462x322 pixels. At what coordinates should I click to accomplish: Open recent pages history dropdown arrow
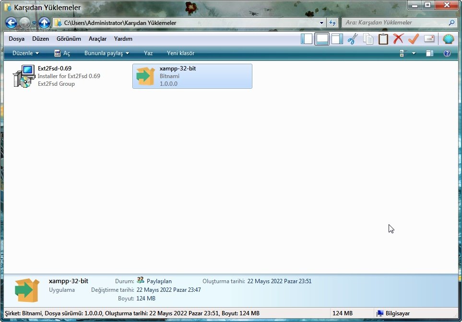click(x=34, y=23)
